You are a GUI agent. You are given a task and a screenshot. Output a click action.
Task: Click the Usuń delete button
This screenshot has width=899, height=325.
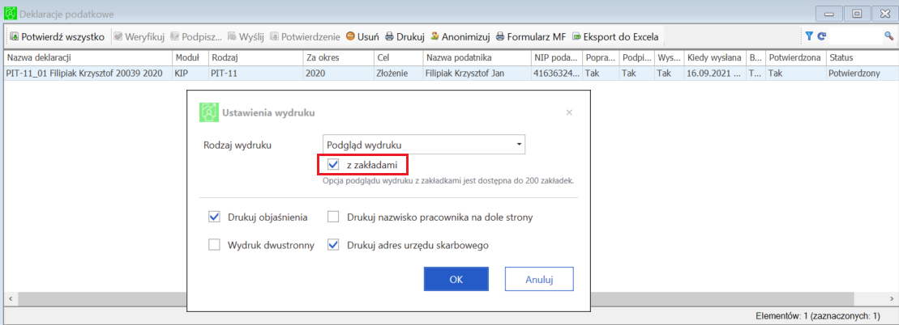tap(362, 37)
